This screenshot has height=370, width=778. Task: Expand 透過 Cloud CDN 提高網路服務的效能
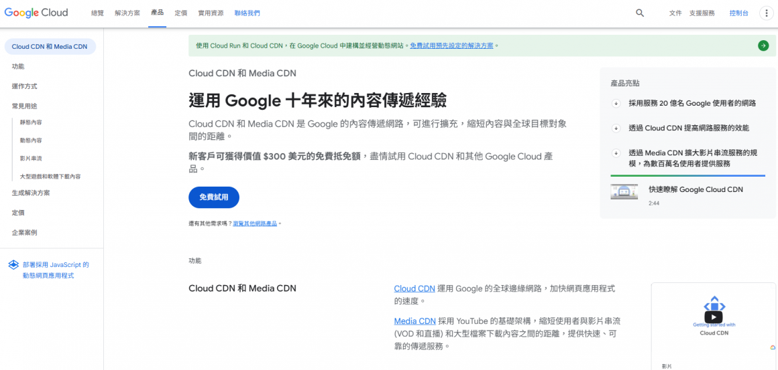point(616,128)
